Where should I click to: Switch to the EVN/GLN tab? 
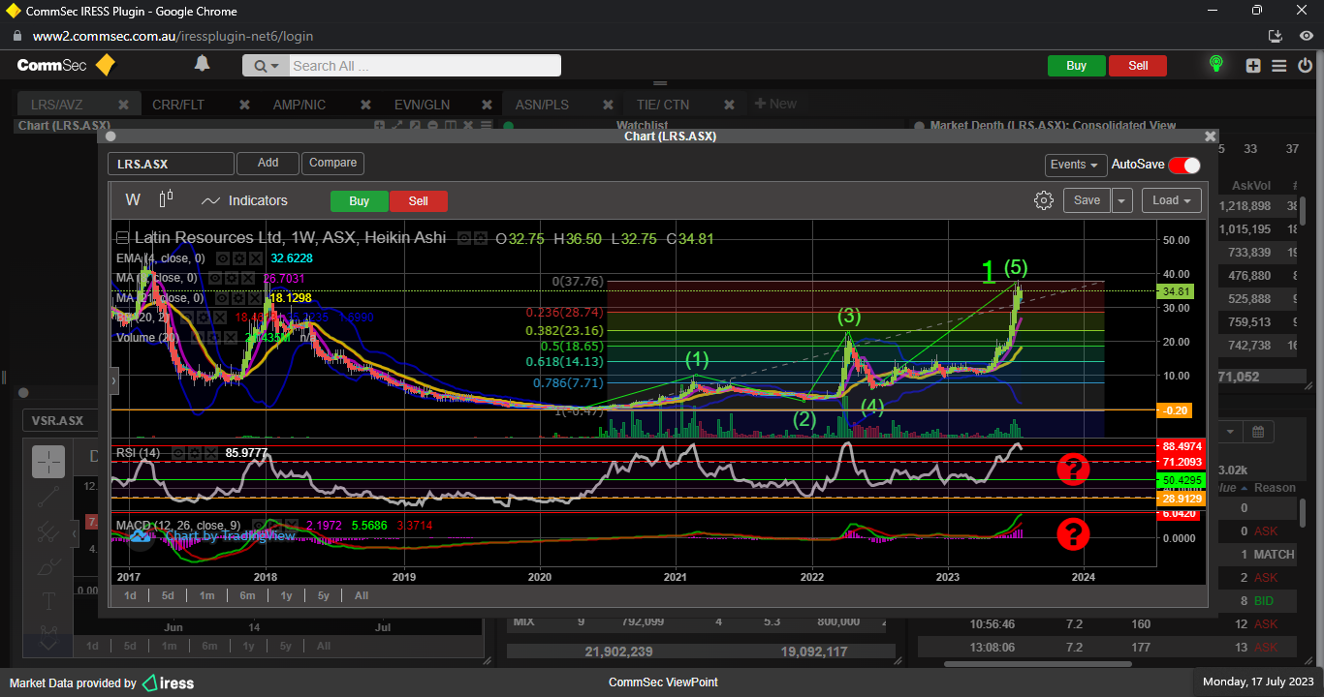pos(422,105)
